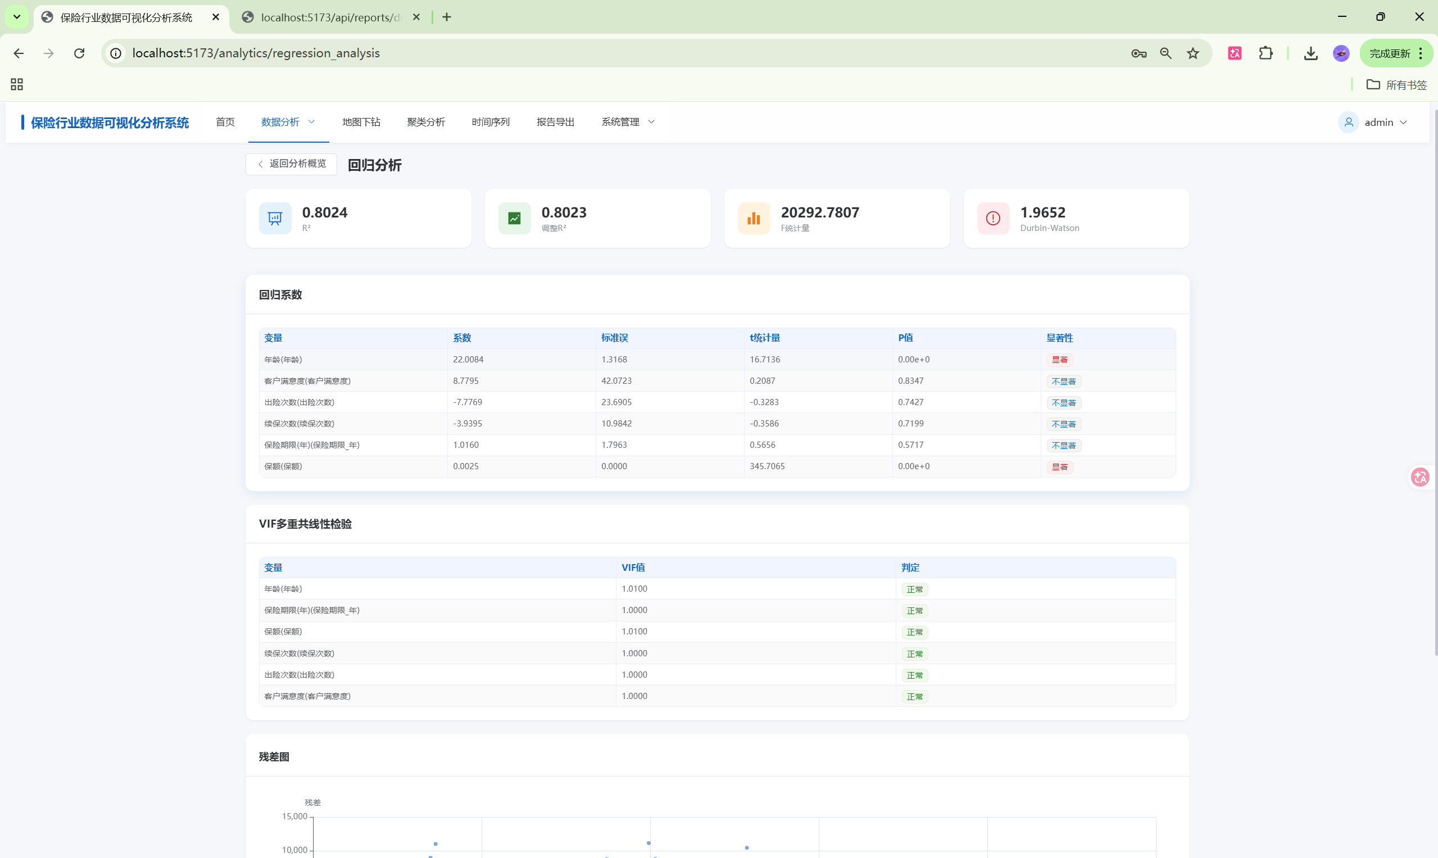Open the admin account dropdown arrow
Image resolution: width=1438 pixels, height=858 pixels.
click(x=1403, y=122)
